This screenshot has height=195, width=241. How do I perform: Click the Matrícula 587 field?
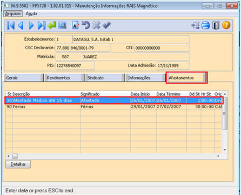pos(69,57)
